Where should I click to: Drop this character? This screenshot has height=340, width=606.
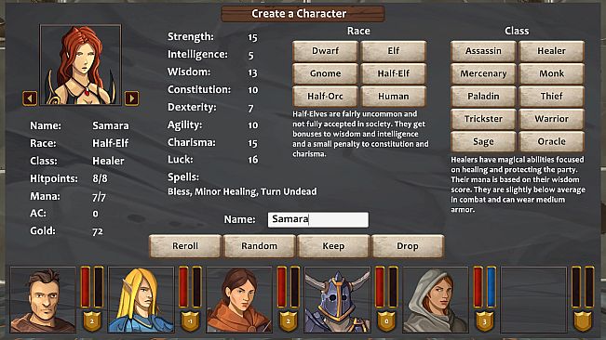click(x=408, y=246)
